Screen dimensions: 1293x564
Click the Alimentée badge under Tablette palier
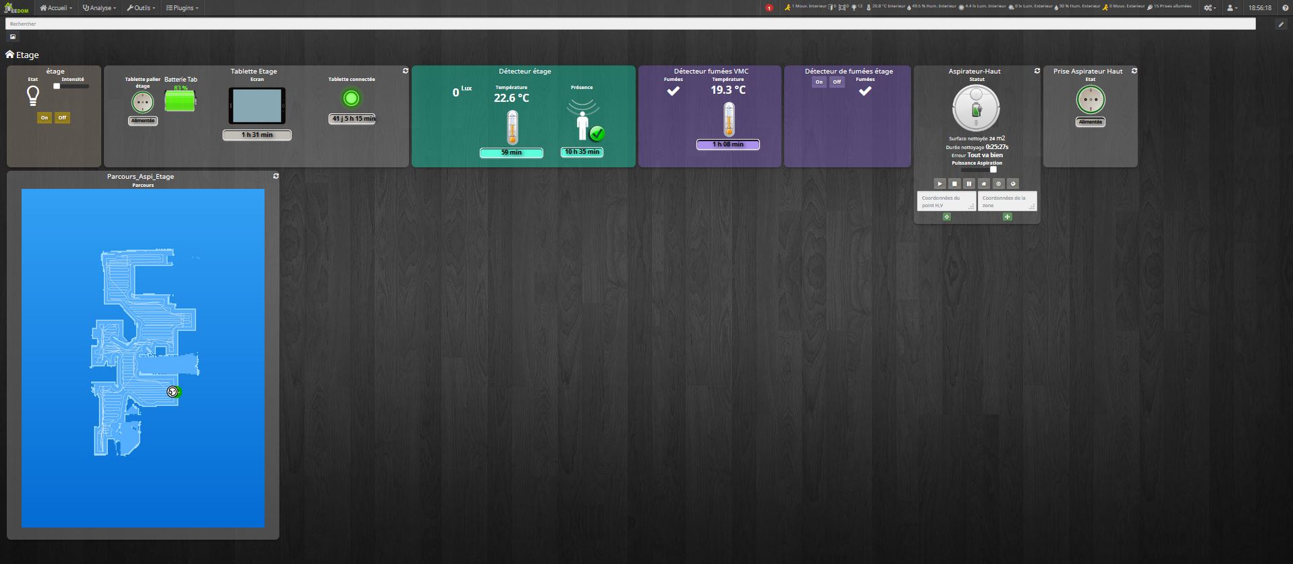pos(142,121)
